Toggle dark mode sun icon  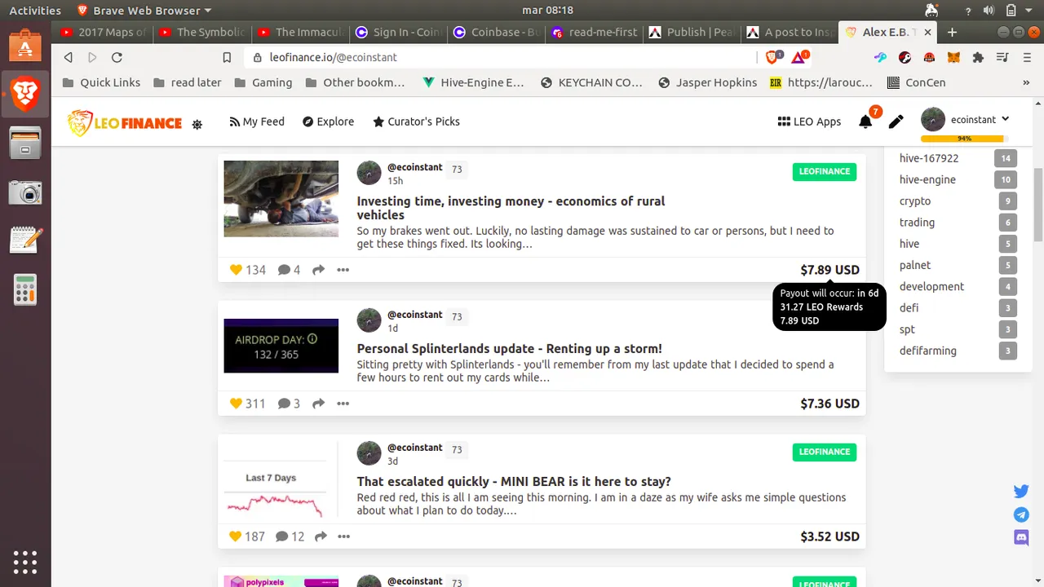(197, 125)
